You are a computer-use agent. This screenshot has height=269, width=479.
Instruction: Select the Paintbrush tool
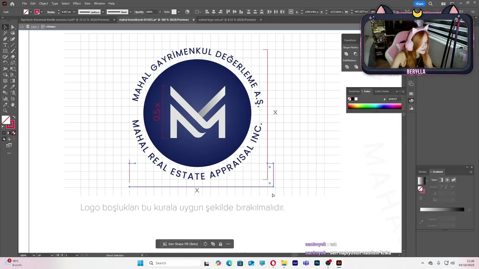click(13, 51)
